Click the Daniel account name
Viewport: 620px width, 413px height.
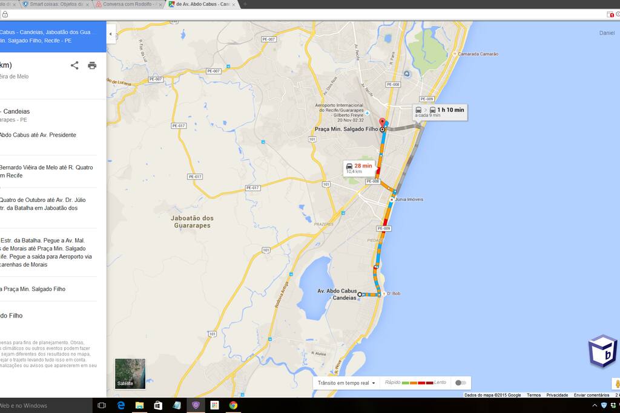point(607,33)
